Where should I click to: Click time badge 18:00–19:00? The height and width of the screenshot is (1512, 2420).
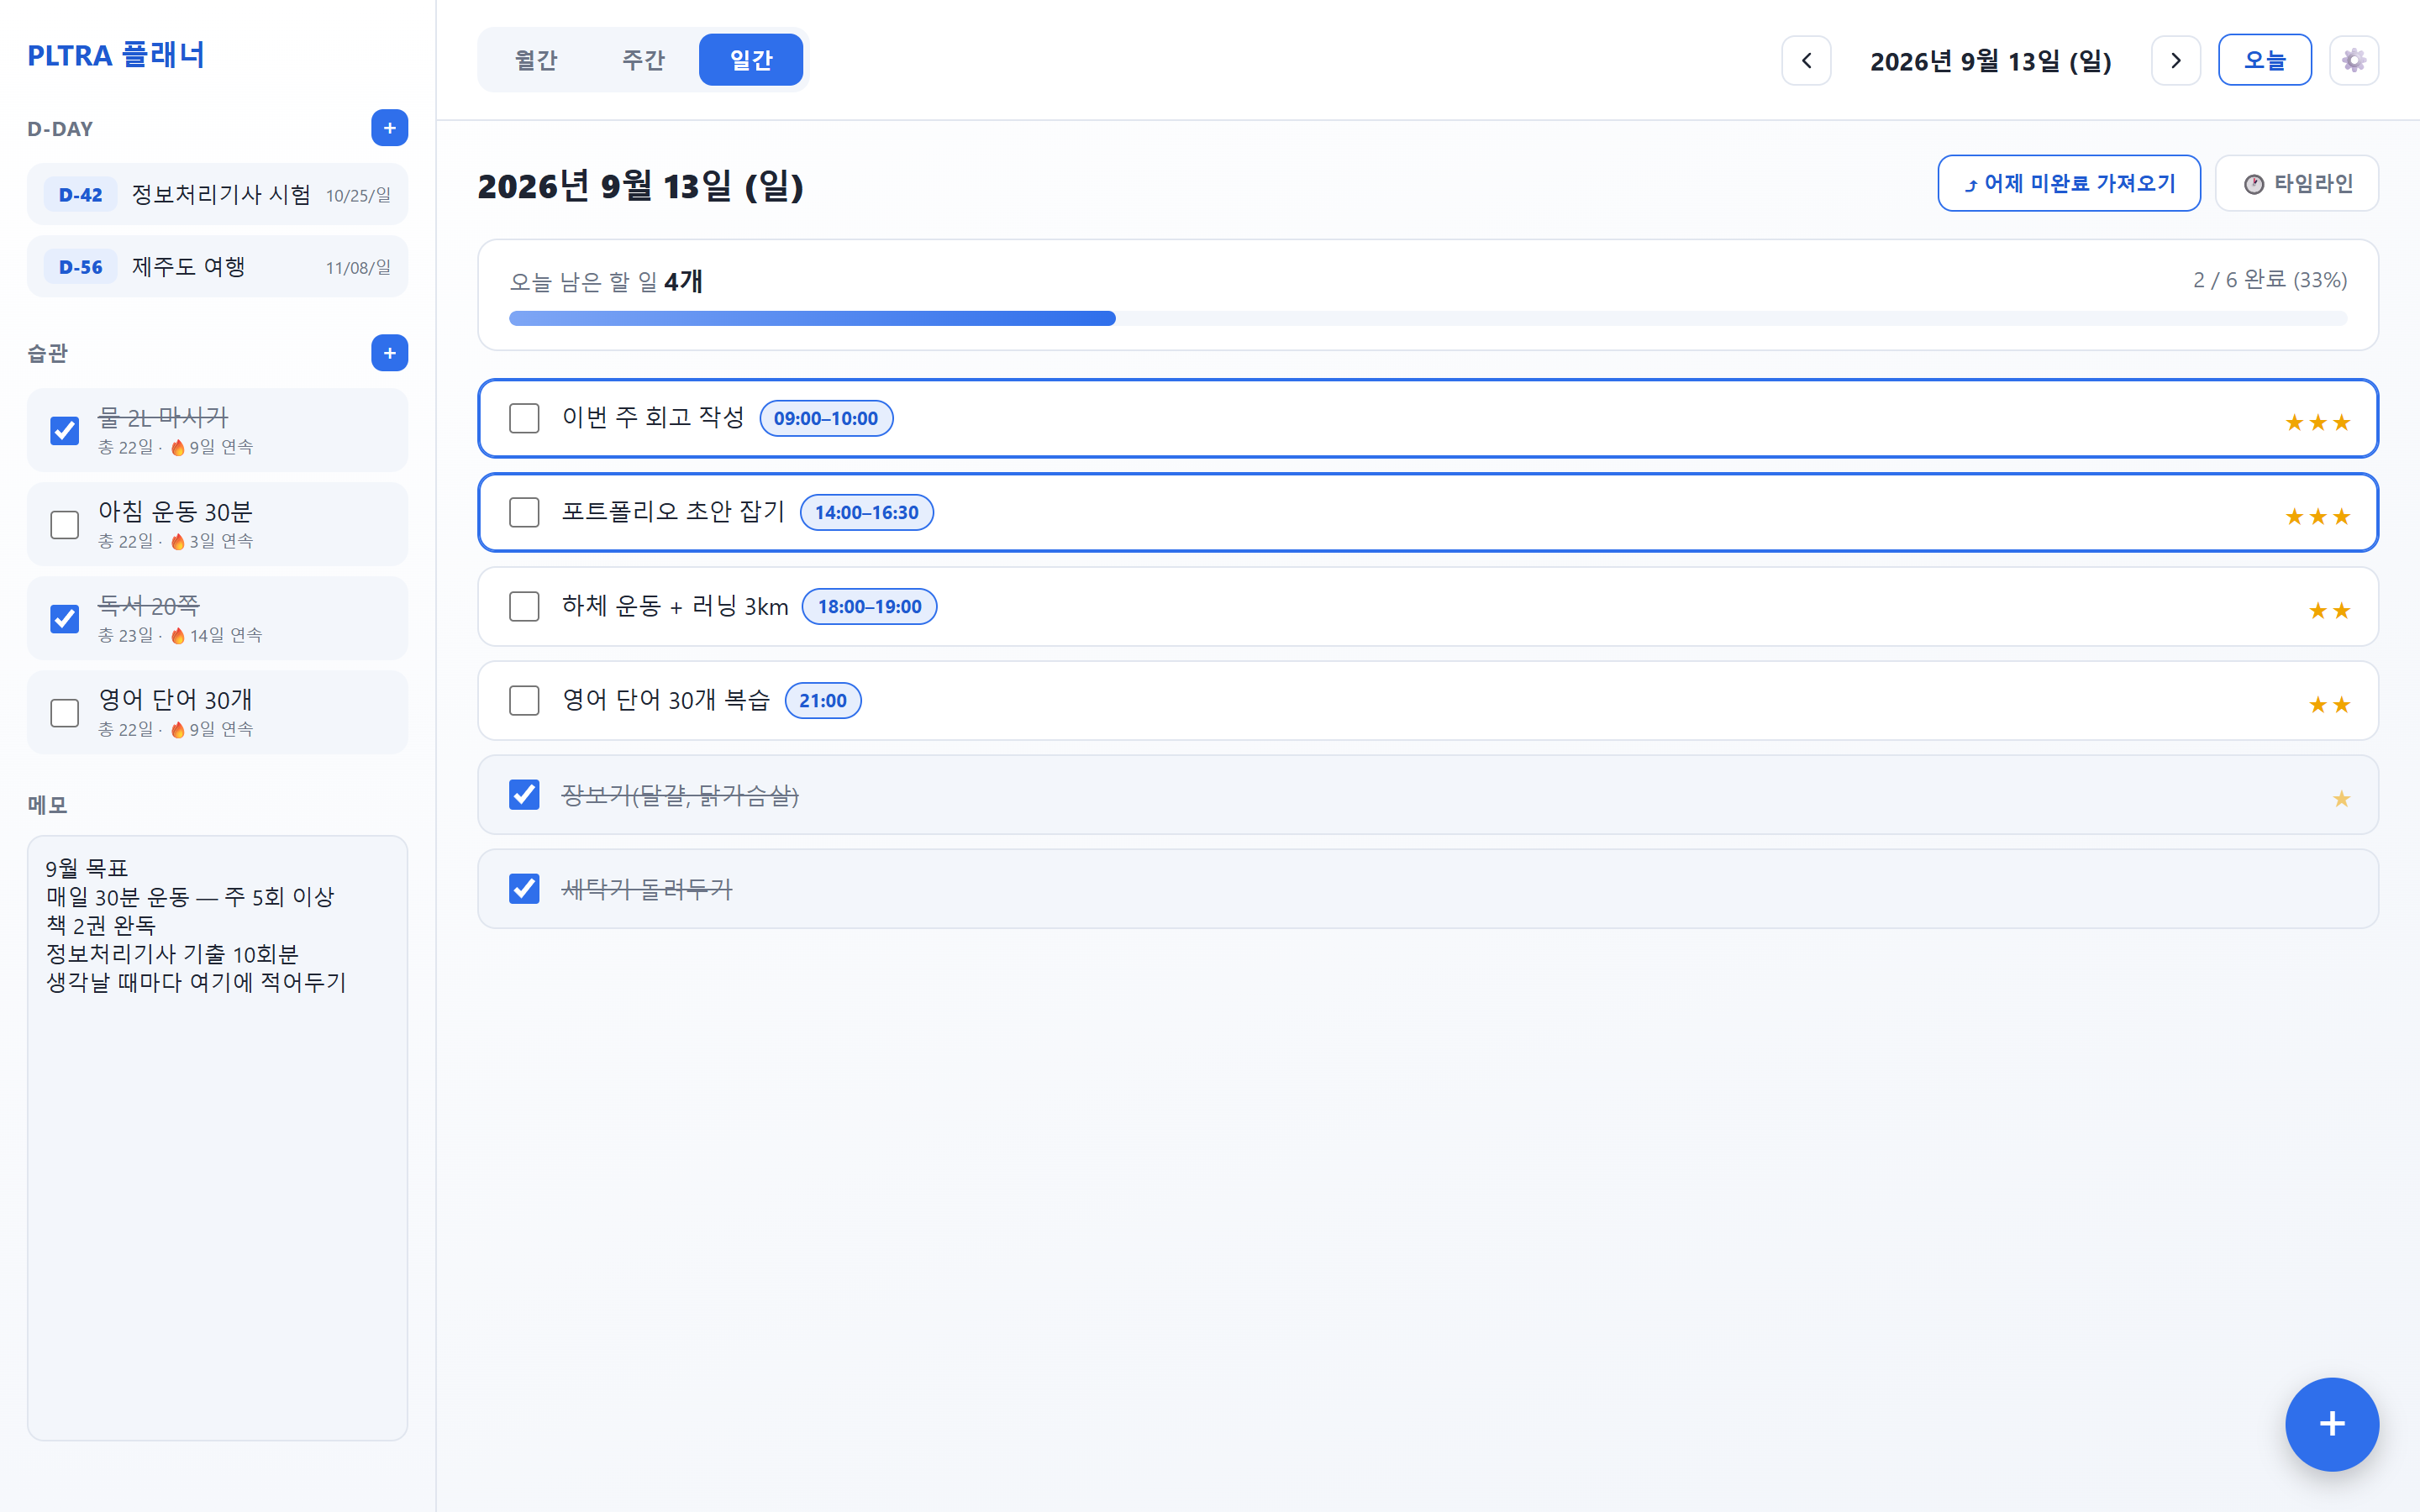point(869,606)
